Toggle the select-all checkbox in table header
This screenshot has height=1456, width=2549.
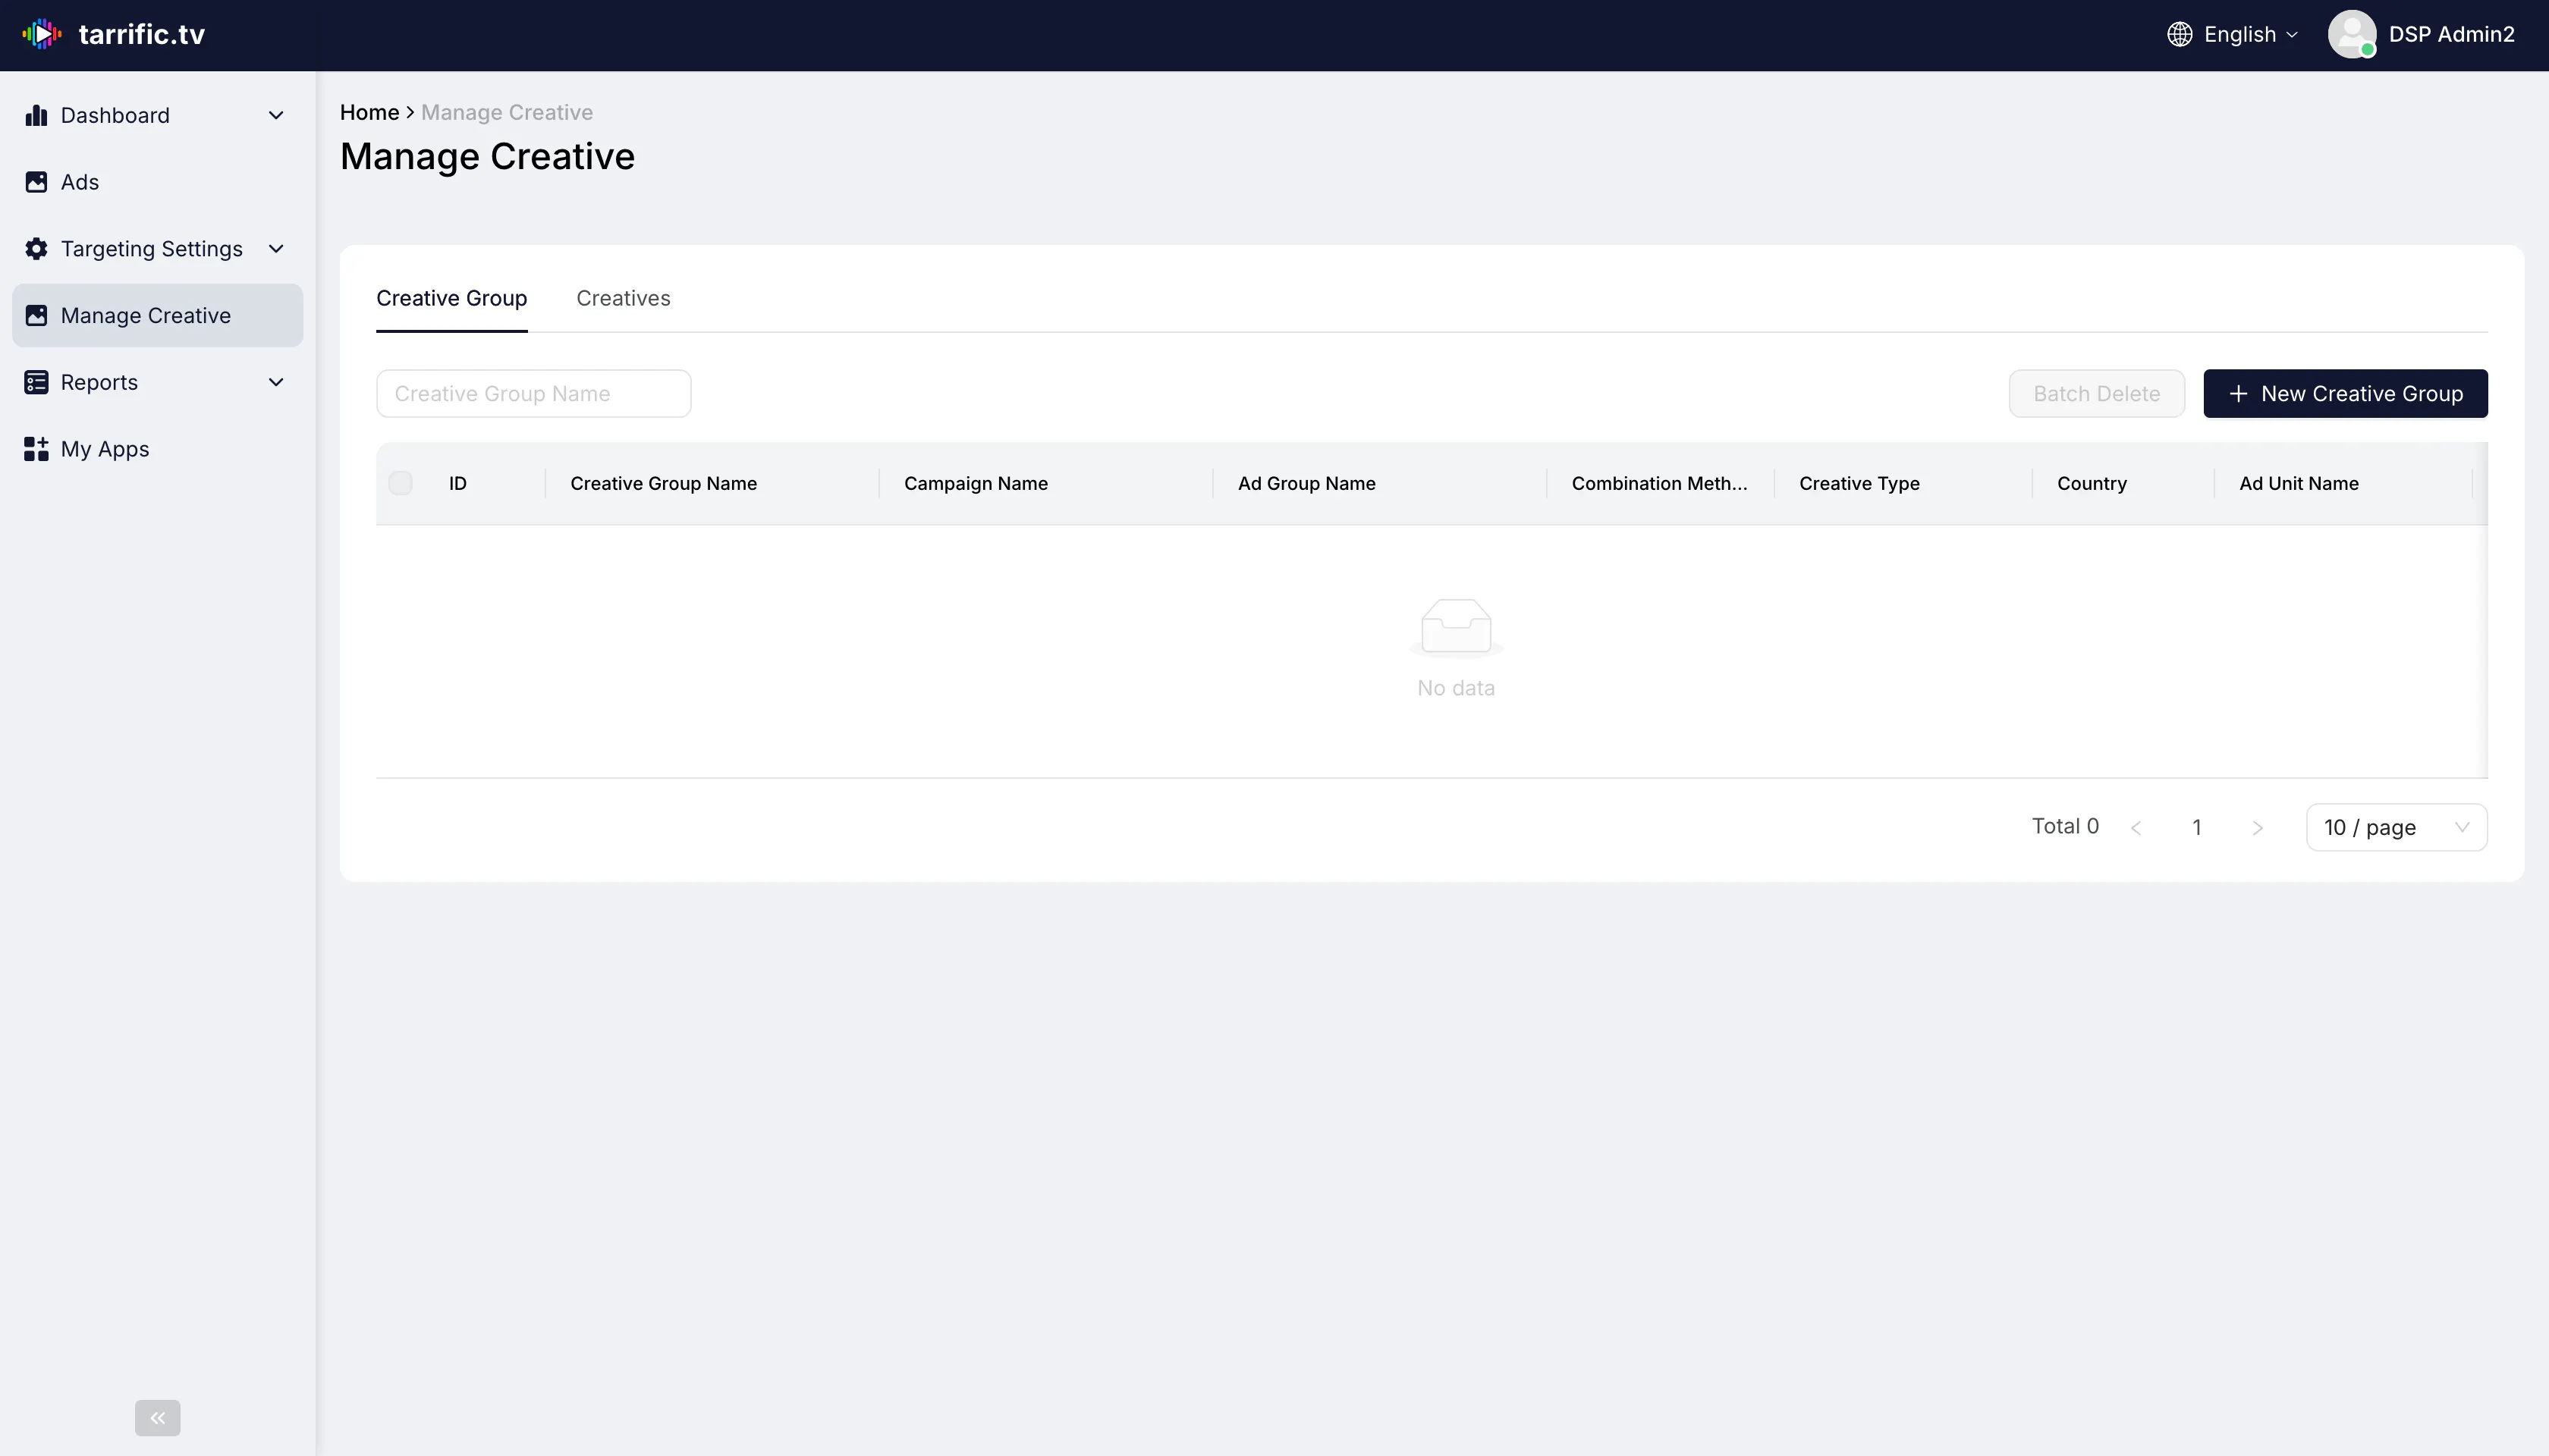pos(400,483)
